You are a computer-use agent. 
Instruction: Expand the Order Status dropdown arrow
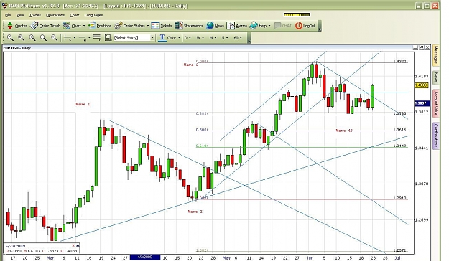(148, 26)
